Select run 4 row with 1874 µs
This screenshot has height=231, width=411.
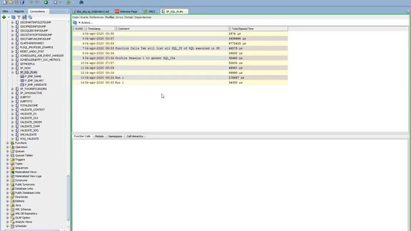click(x=180, y=34)
